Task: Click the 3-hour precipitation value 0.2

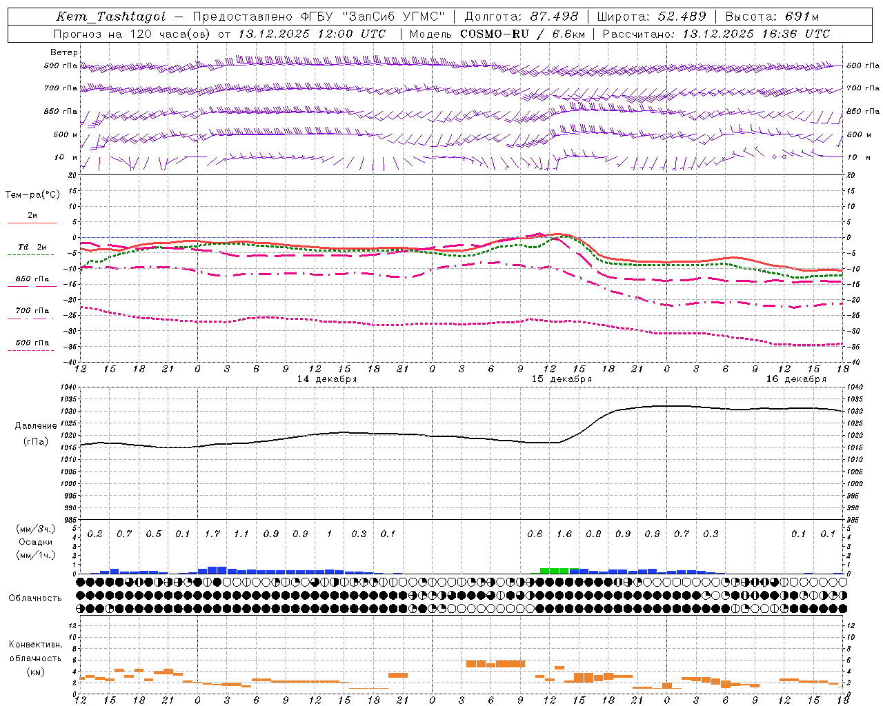Action: click(95, 534)
